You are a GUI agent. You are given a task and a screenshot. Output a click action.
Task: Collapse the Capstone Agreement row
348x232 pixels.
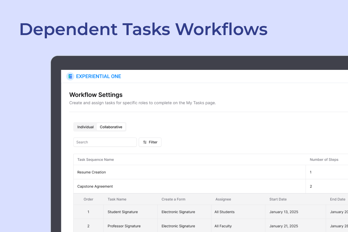click(211, 186)
